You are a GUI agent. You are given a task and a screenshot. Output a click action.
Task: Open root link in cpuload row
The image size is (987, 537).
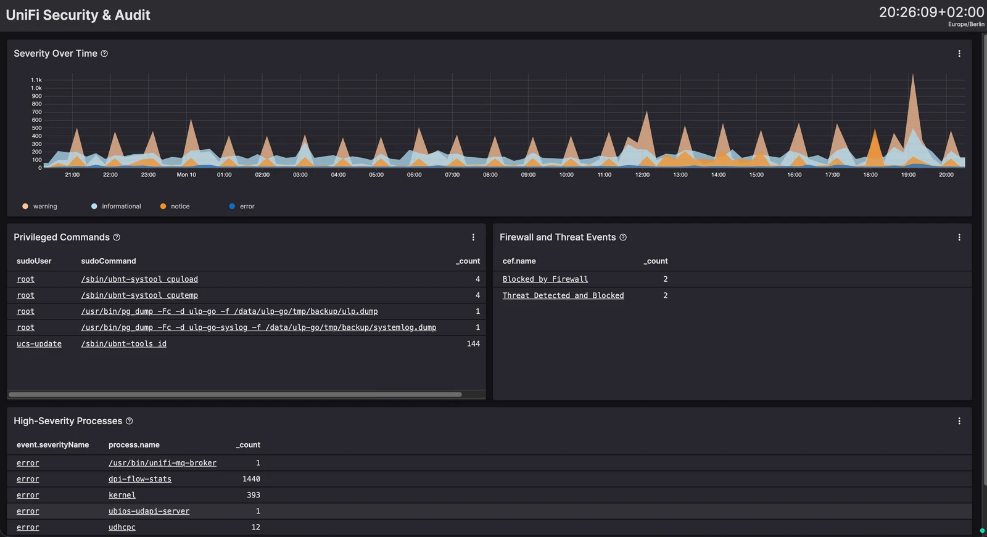click(25, 279)
